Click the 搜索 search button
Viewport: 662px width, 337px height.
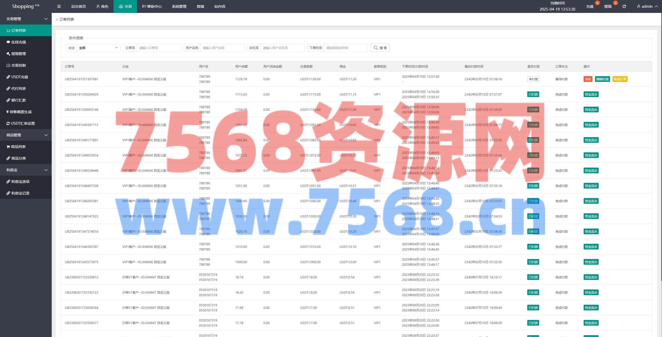pyautogui.click(x=380, y=48)
